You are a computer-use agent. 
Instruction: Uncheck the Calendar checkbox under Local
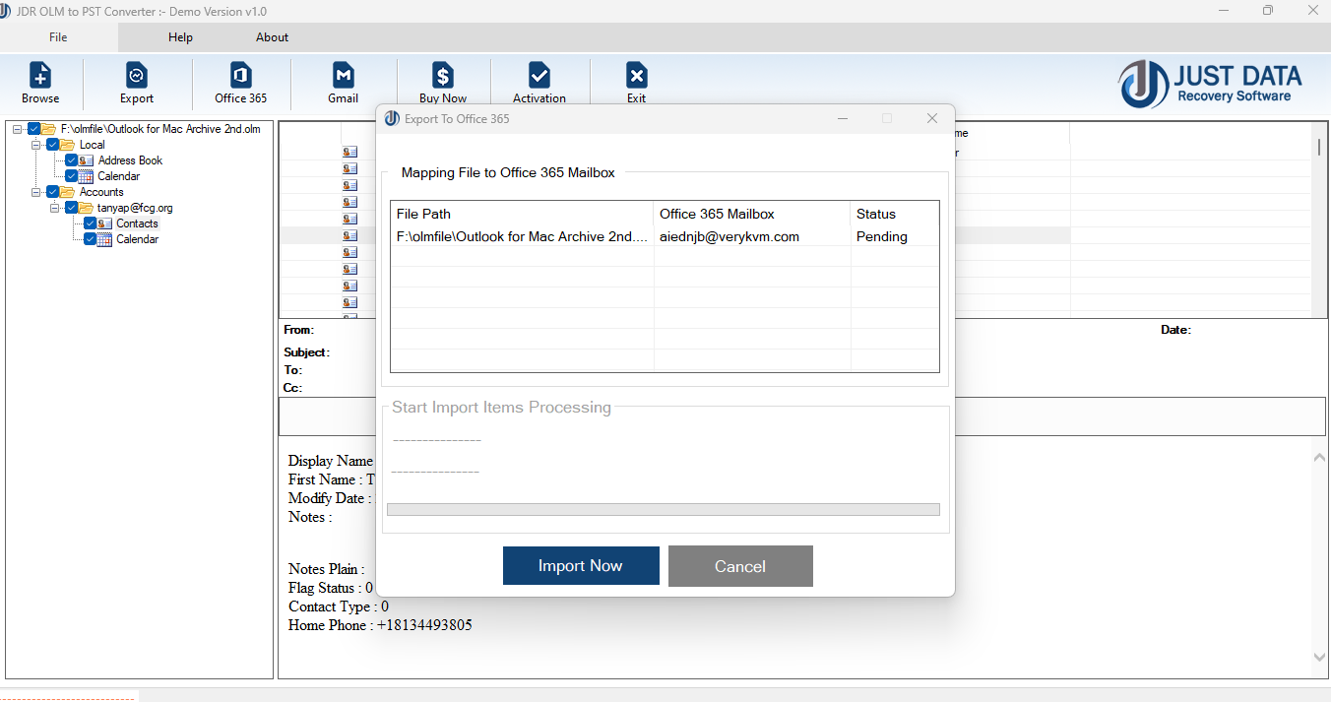coord(72,176)
